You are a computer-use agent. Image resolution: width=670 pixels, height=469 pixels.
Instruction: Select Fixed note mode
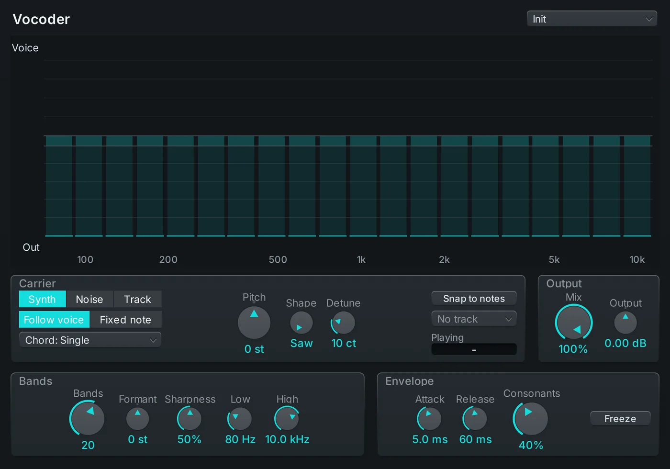[125, 320]
